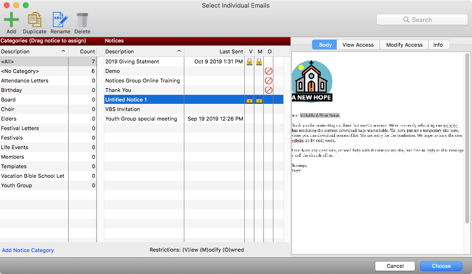This screenshot has width=472, height=274.
Task: Click the Duplicate notice toolbar icon
Action: pos(35,20)
